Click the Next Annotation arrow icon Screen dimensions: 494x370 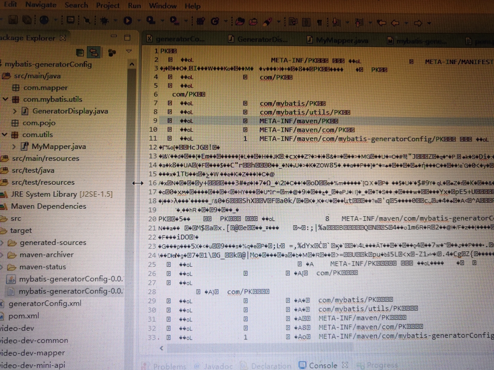[x=336, y=22]
